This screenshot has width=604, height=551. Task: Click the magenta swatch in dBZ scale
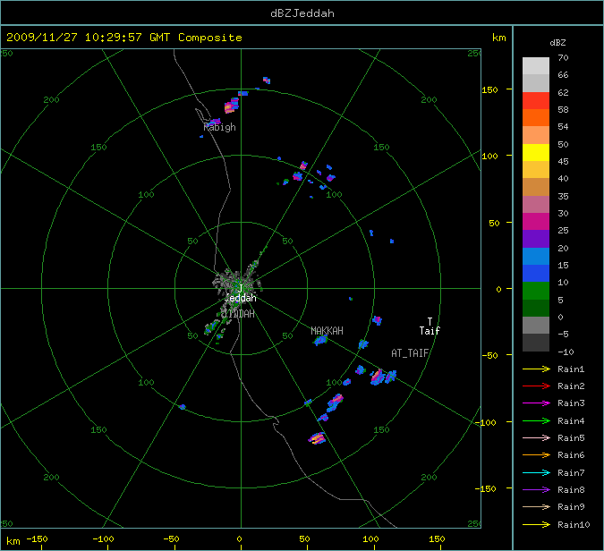[536, 221]
